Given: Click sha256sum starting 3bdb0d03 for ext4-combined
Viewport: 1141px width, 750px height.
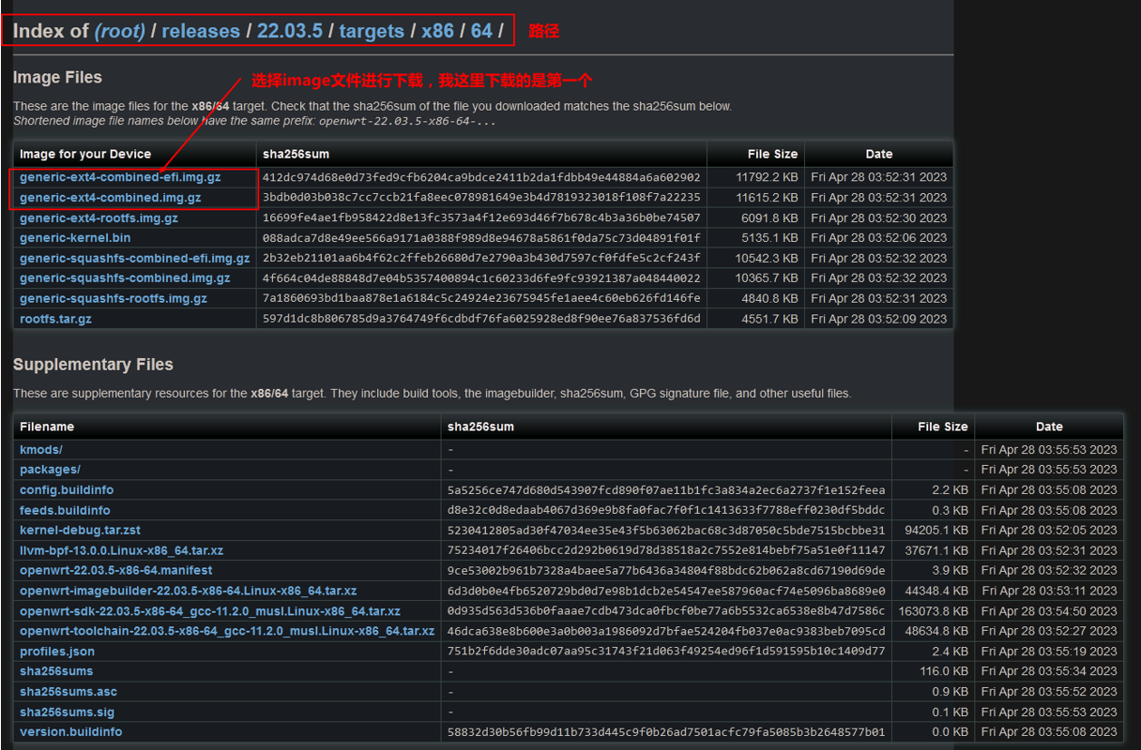Looking at the screenshot, I should [x=481, y=198].
